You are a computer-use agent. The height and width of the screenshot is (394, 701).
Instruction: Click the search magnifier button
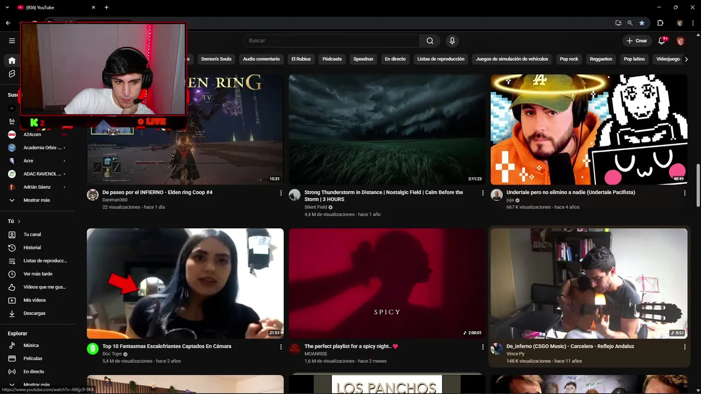pyautogui.click(x=430, y=40)
